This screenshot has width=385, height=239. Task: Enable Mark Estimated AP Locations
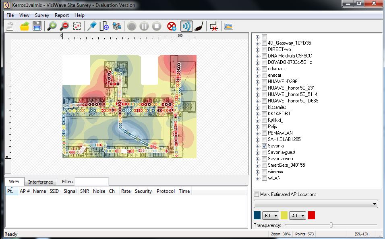257,194
